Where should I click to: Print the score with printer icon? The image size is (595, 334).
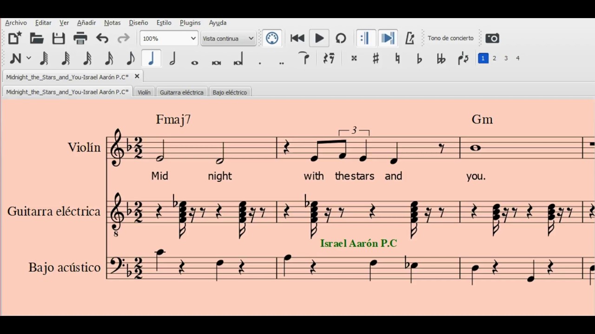(x=80, y=38)
